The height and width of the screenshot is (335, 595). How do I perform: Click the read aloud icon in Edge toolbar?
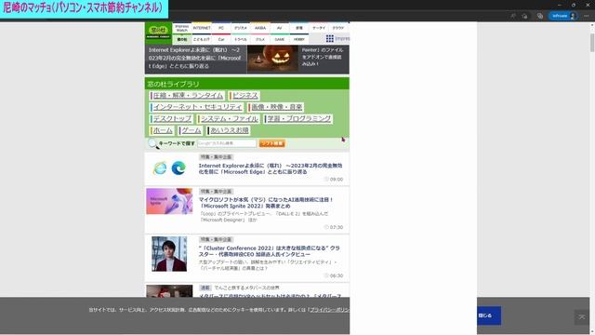coord(513,16)
